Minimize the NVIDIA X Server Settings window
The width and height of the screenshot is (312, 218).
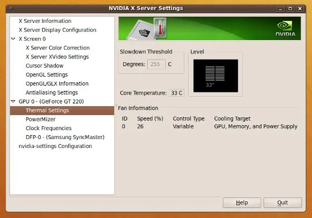(x=281, y=9)
